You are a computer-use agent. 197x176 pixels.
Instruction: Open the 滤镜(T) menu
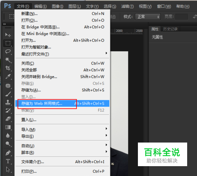(127, 6)
